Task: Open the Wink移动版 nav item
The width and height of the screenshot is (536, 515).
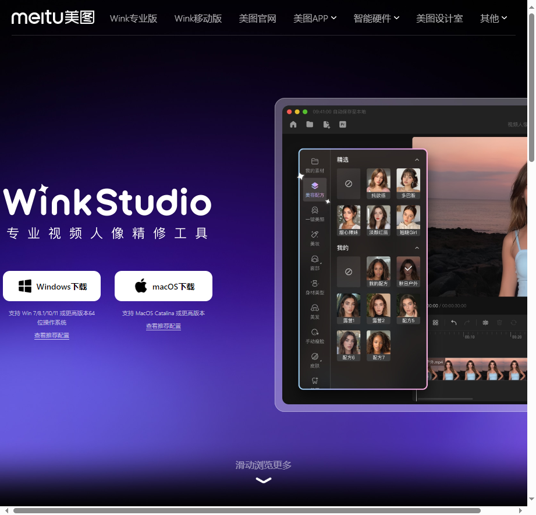Action: (x=198, y=18)
